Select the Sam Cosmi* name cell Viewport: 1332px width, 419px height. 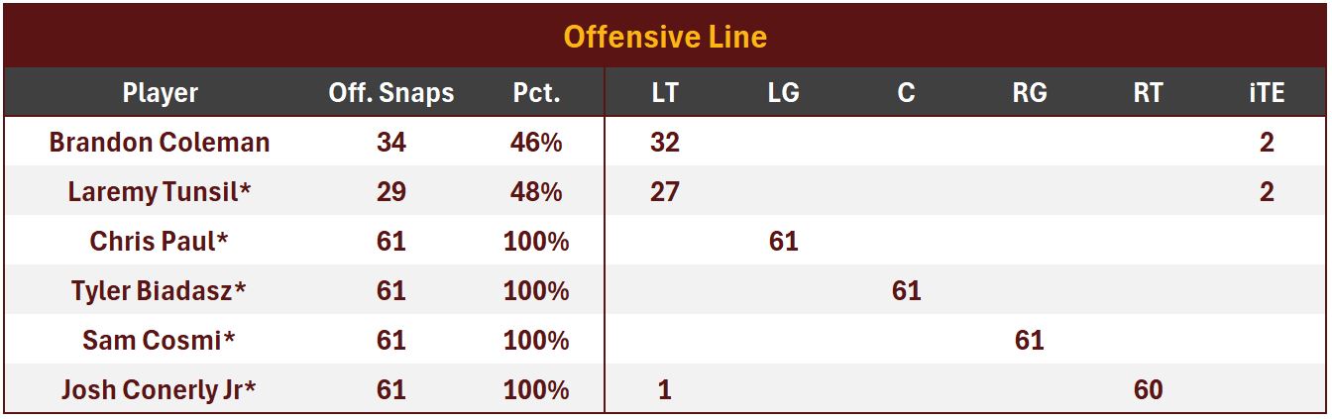[160, 341]
